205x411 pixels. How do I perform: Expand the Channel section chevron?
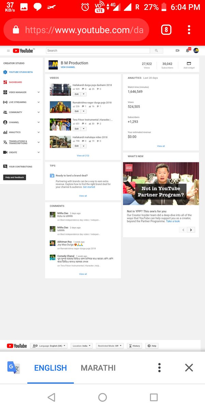39,122
